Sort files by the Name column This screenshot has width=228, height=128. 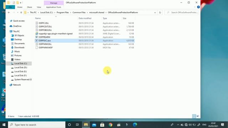38,18
